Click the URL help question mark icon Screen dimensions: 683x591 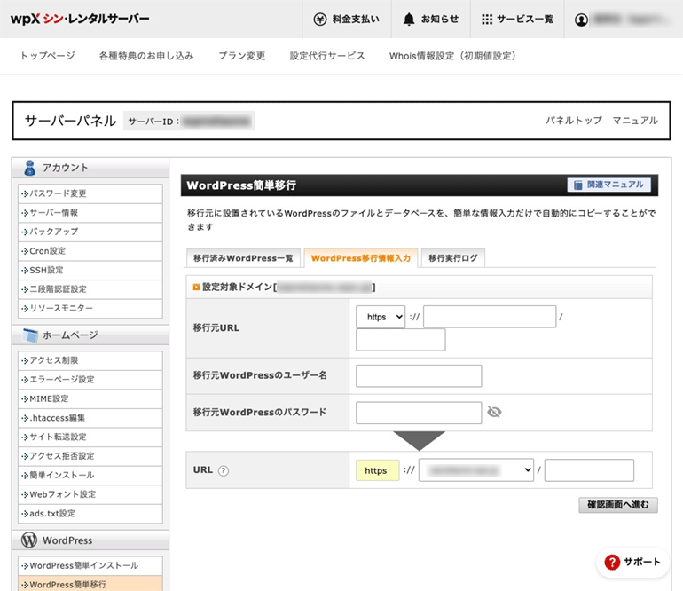click(x=224, y=470)
